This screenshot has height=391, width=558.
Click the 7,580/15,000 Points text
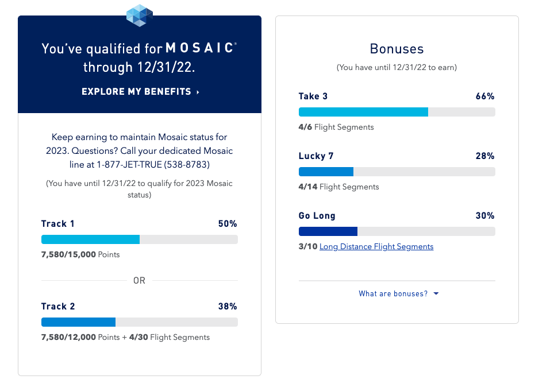pyautogui.click(x=80, y=254)
